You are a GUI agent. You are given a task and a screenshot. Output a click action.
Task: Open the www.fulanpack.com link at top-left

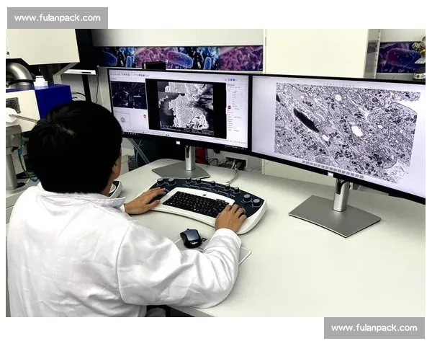[x=58, y=17]
